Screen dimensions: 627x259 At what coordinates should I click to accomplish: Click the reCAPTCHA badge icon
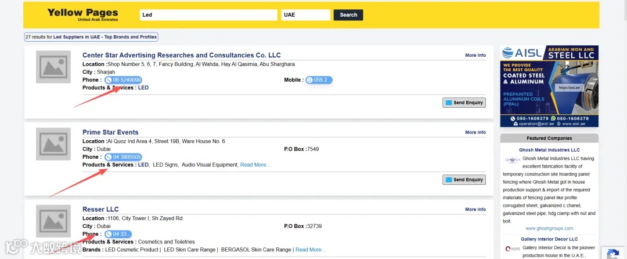[x=612, y=254]
